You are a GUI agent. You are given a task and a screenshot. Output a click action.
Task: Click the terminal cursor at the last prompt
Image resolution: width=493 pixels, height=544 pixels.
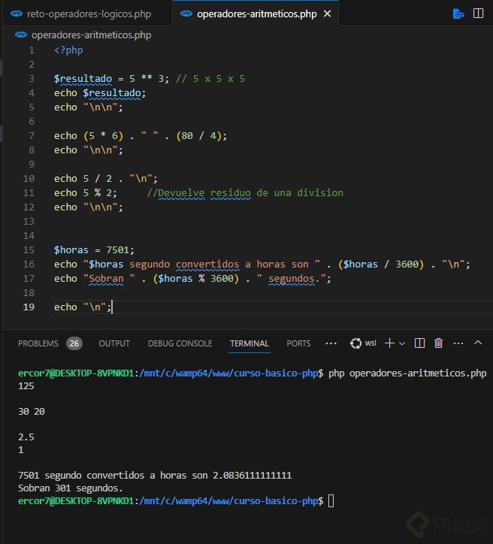331,501
